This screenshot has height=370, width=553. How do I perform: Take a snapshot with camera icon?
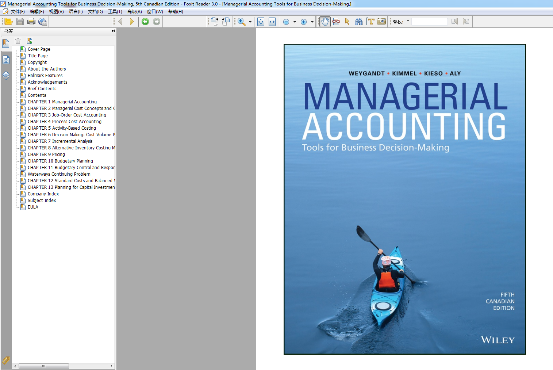(x=381, y=22)
